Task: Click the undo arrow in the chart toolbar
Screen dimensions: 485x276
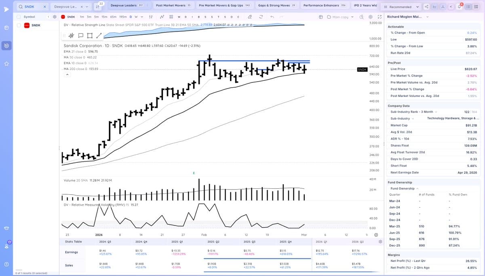Action: click(x=272, y=17)
